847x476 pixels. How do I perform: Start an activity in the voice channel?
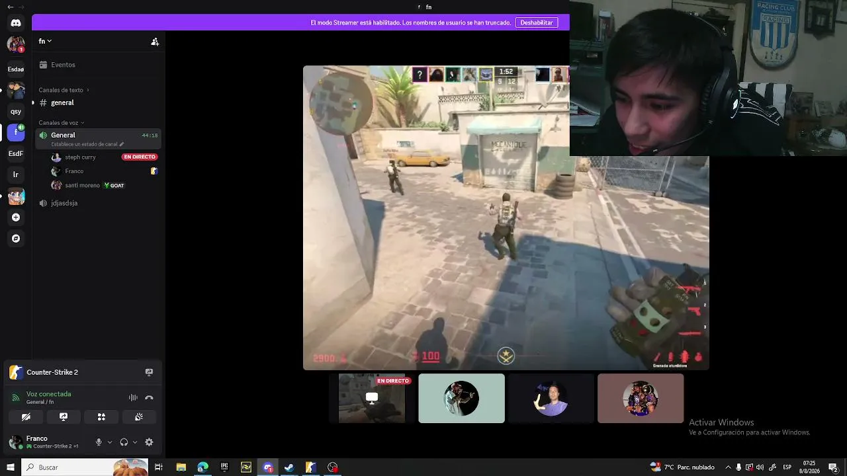[x=101, y=417]
